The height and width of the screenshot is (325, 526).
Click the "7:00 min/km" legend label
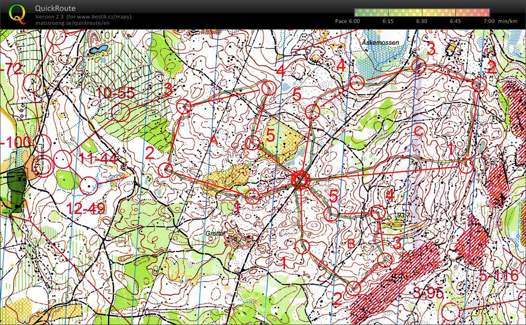pyautogui.click(x=500, y=21)
